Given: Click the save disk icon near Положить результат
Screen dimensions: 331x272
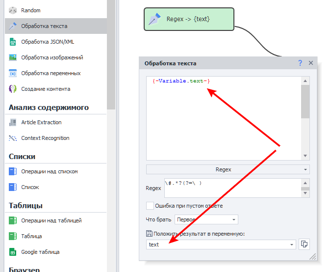Looking at the screenshot, I should (x=149, y=234).
